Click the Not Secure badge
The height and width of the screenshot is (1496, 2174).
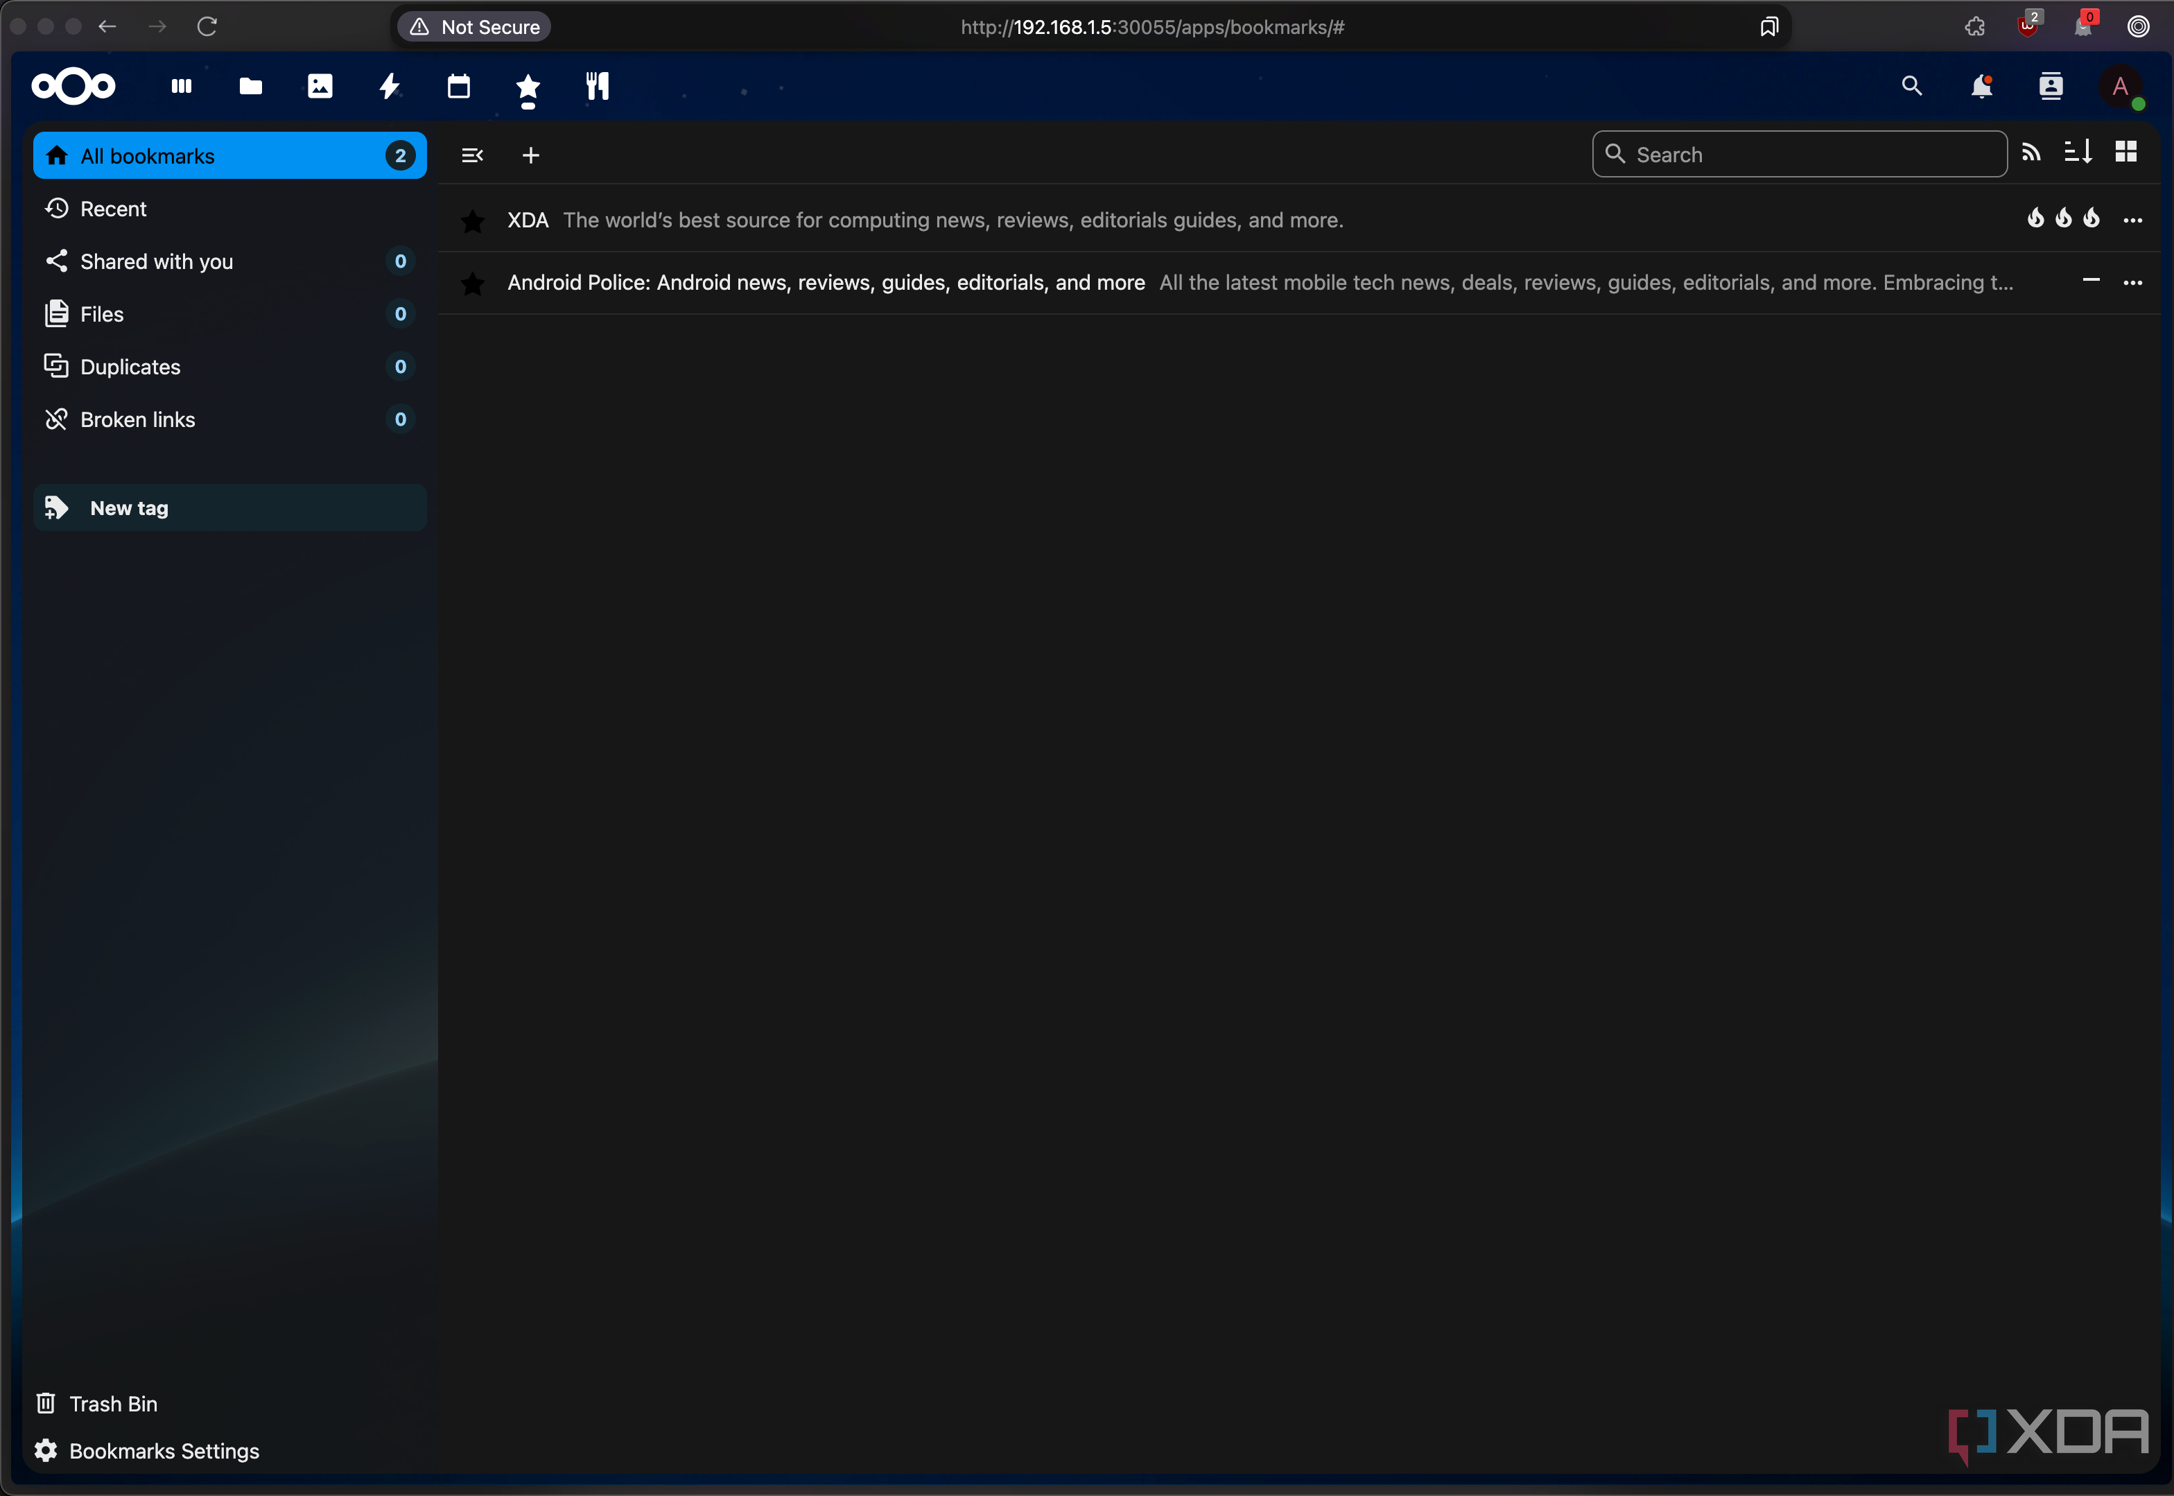pyautogui.click(x=474, y=26)
